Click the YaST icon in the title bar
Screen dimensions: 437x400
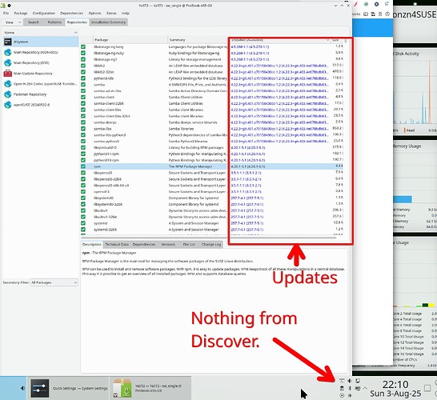3,6
